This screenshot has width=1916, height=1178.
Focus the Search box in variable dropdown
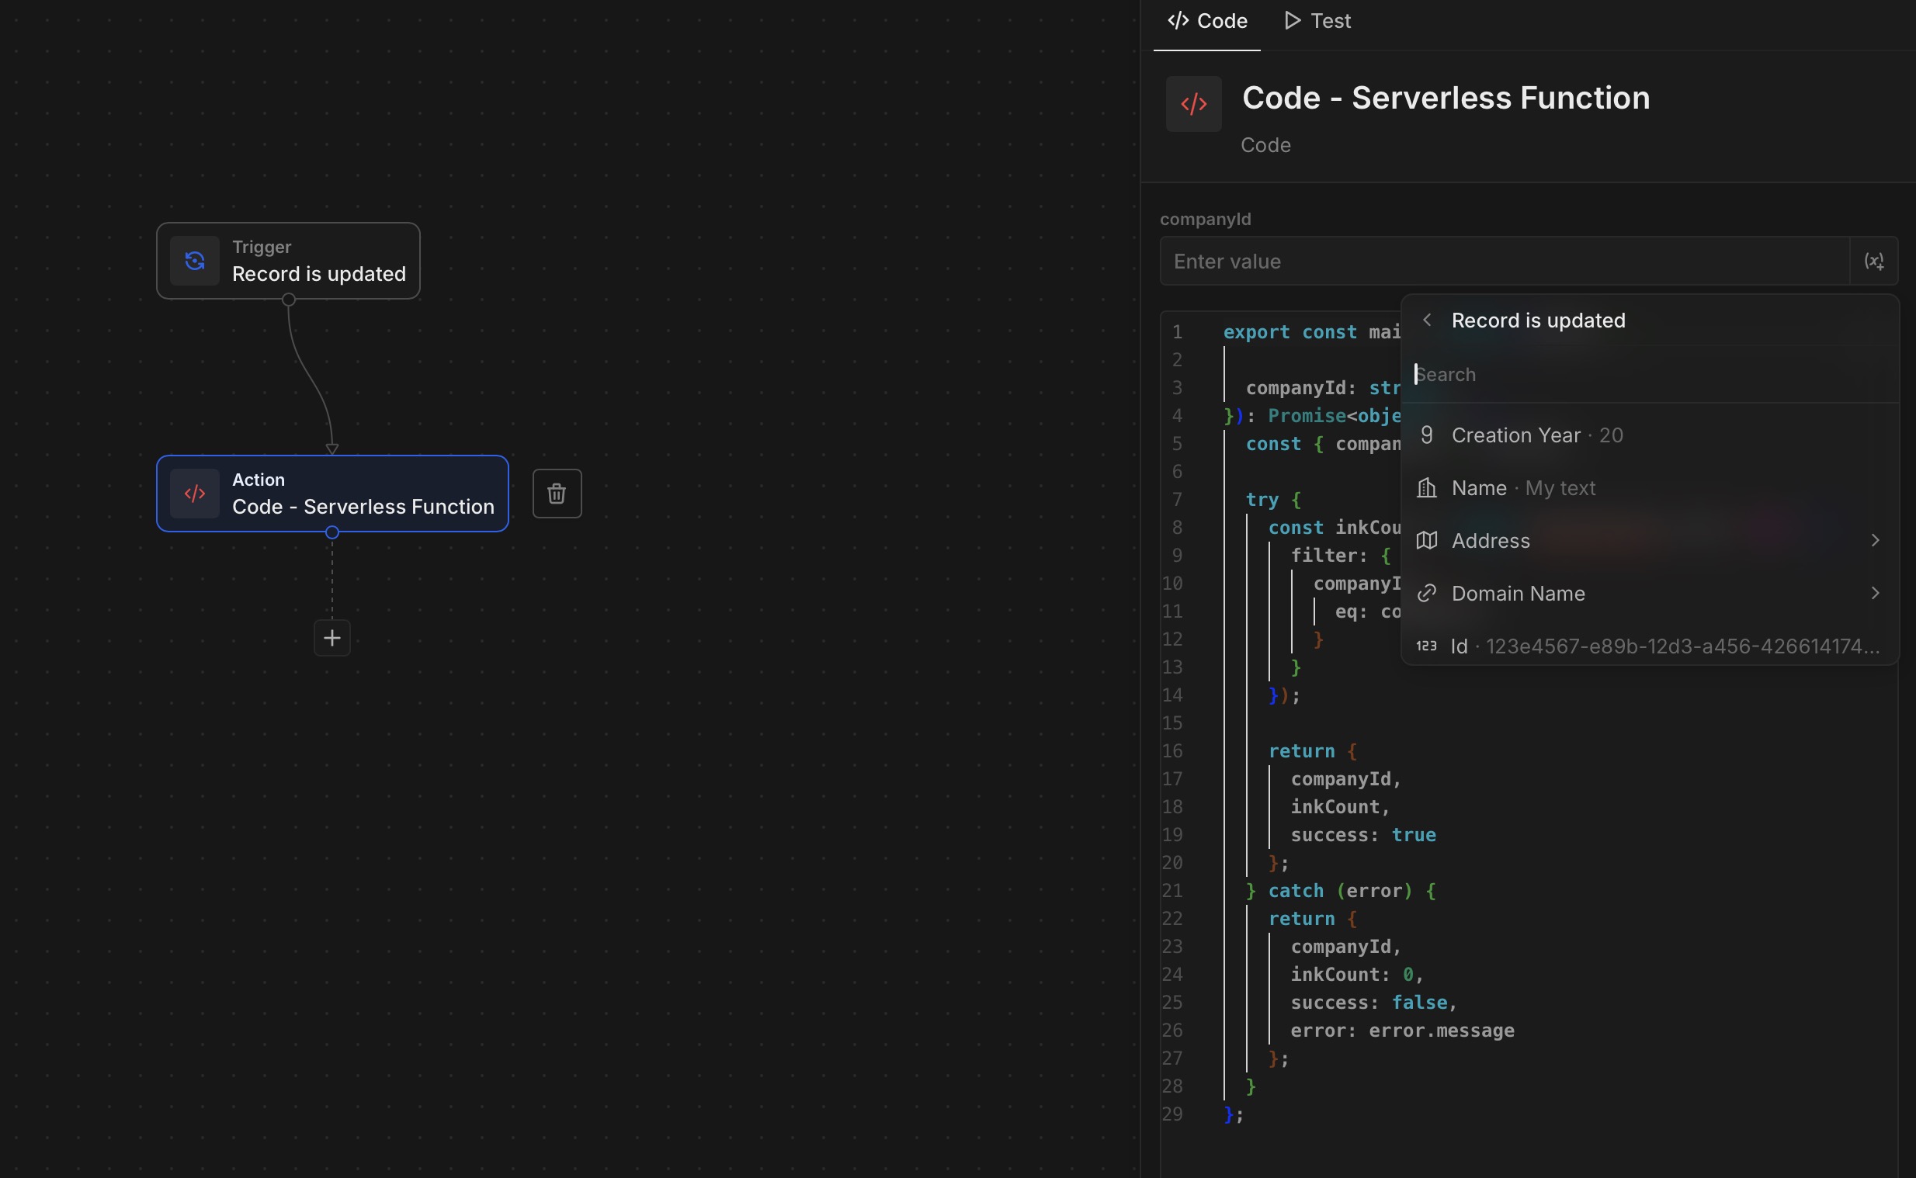click(1637, 375)
